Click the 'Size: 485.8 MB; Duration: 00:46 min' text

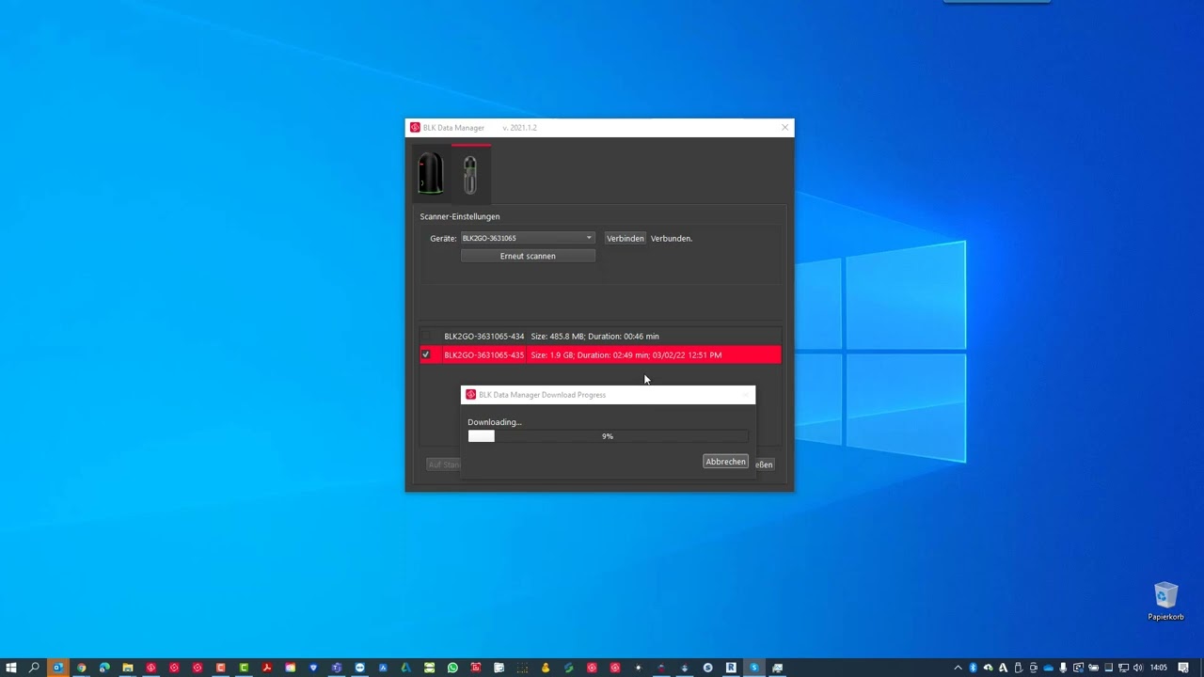pos(594,336)
